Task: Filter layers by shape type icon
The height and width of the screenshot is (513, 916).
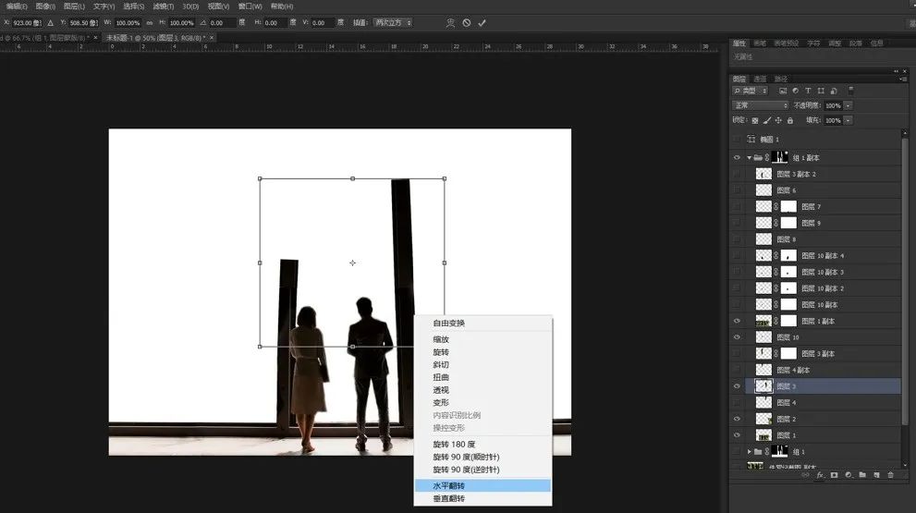Action: [x=821, y=91]
